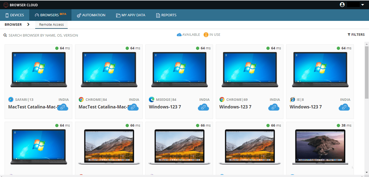Click the Chrome 69 browser icon

222,99
